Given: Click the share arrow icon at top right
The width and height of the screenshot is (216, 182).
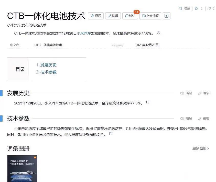Looking at the screenshot, I should 209,8.
